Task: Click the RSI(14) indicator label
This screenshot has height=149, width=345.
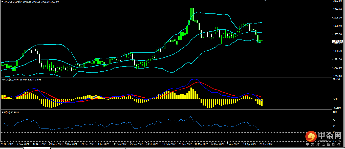Action: [6, 112]
